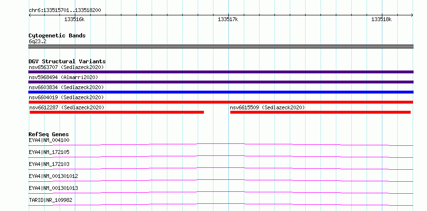Image resolution: width=427 pixels, height=211 pixels.
Task: Open the red nsv6604019 variant bar
Action: coord(221,102)
